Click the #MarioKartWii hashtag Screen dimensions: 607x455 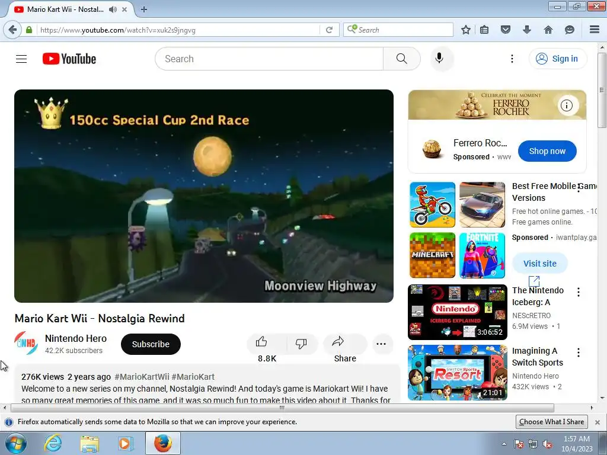pos(142,377)
